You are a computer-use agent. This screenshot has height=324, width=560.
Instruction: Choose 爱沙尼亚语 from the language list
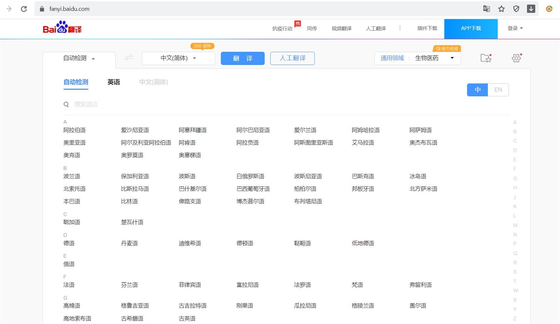coord(135,130)
